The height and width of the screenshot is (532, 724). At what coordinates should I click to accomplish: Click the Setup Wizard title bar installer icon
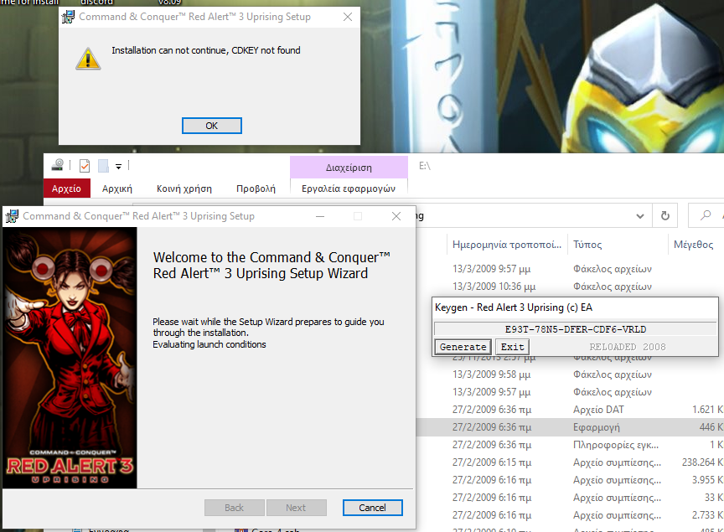(12, 216)
